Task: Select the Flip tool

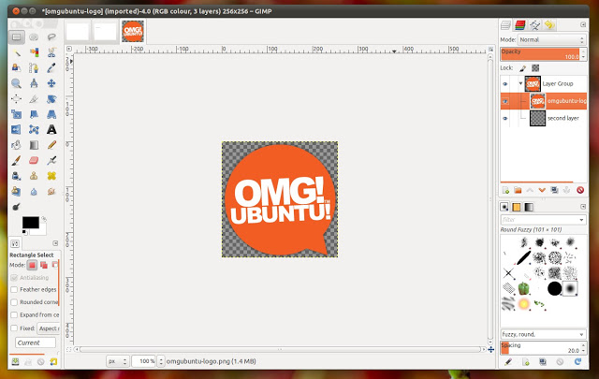Action: [17, 130]
